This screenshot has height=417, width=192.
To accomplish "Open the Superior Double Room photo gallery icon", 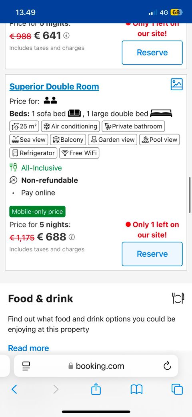I will coord(176,84).
